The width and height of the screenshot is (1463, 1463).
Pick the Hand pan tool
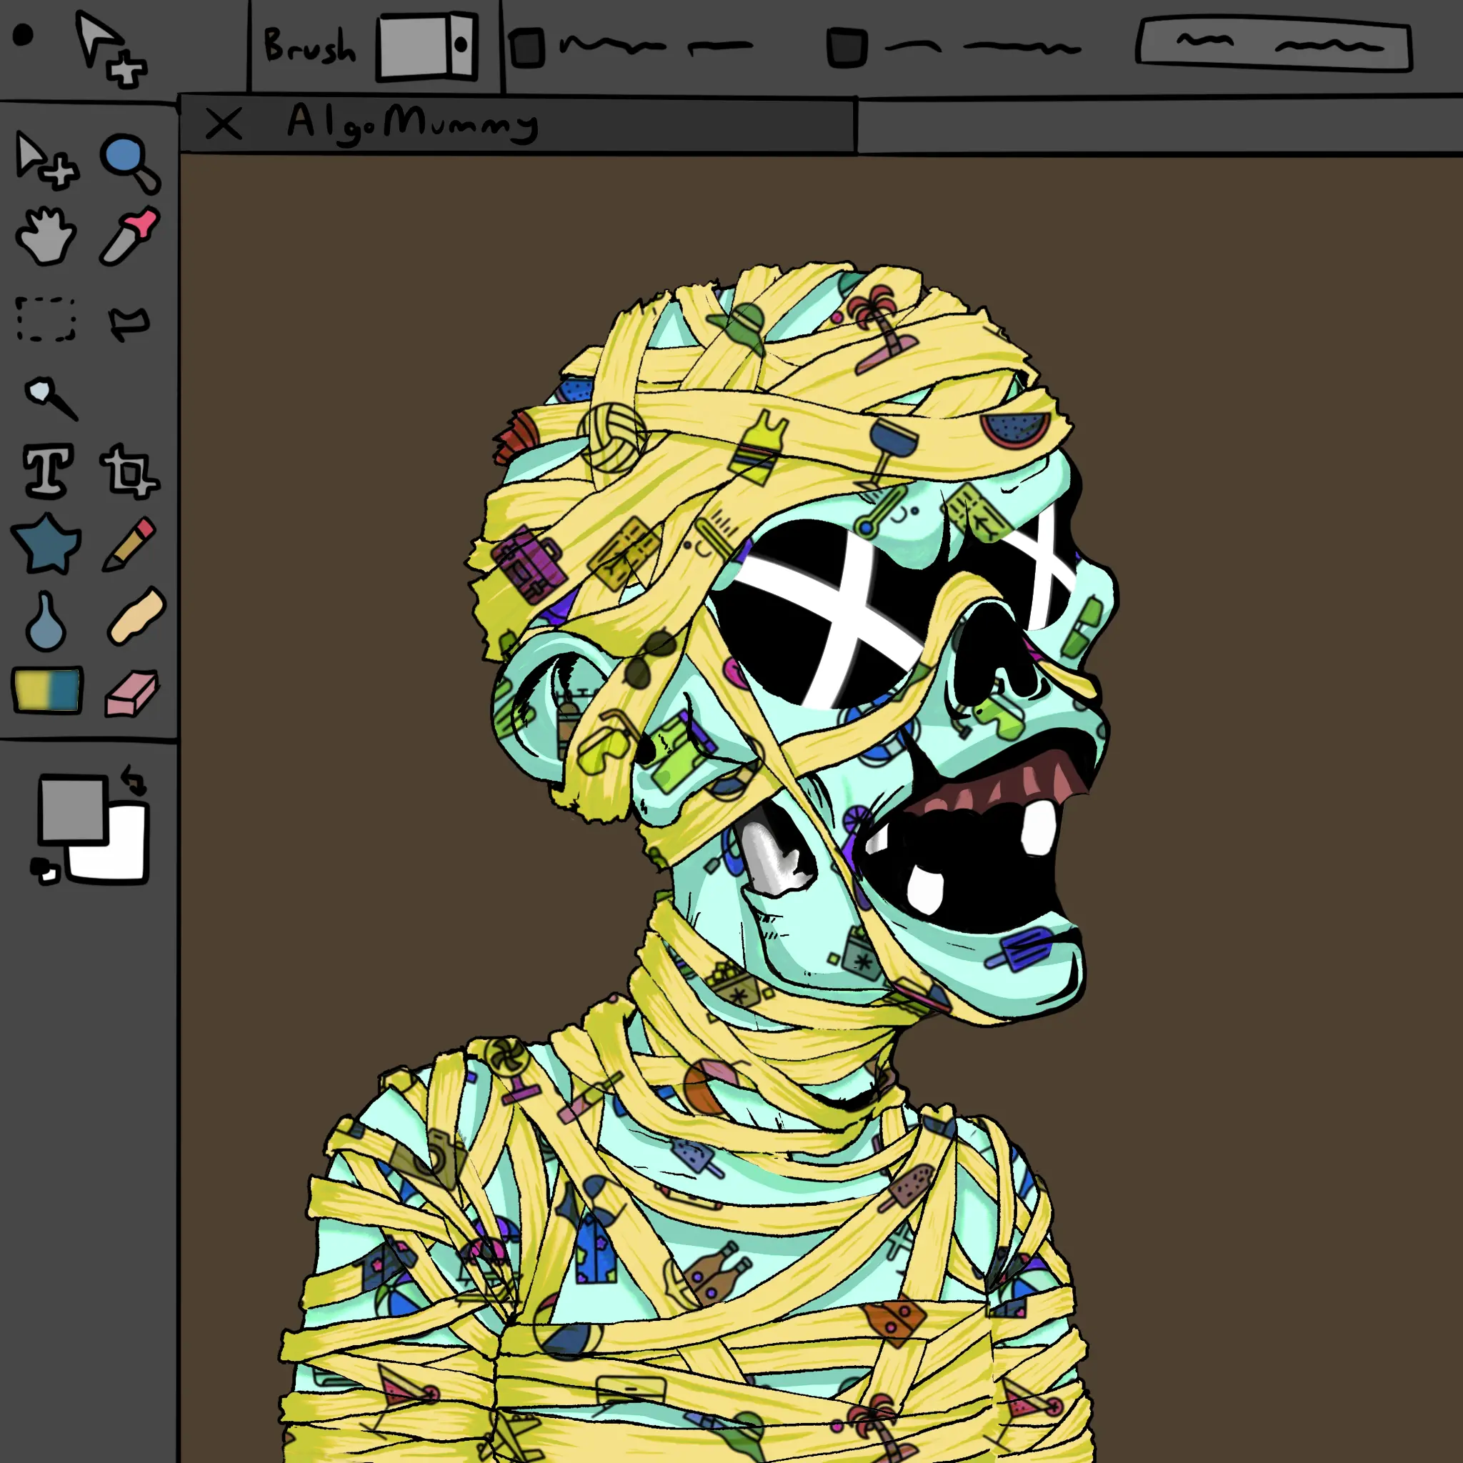(46, 236)
